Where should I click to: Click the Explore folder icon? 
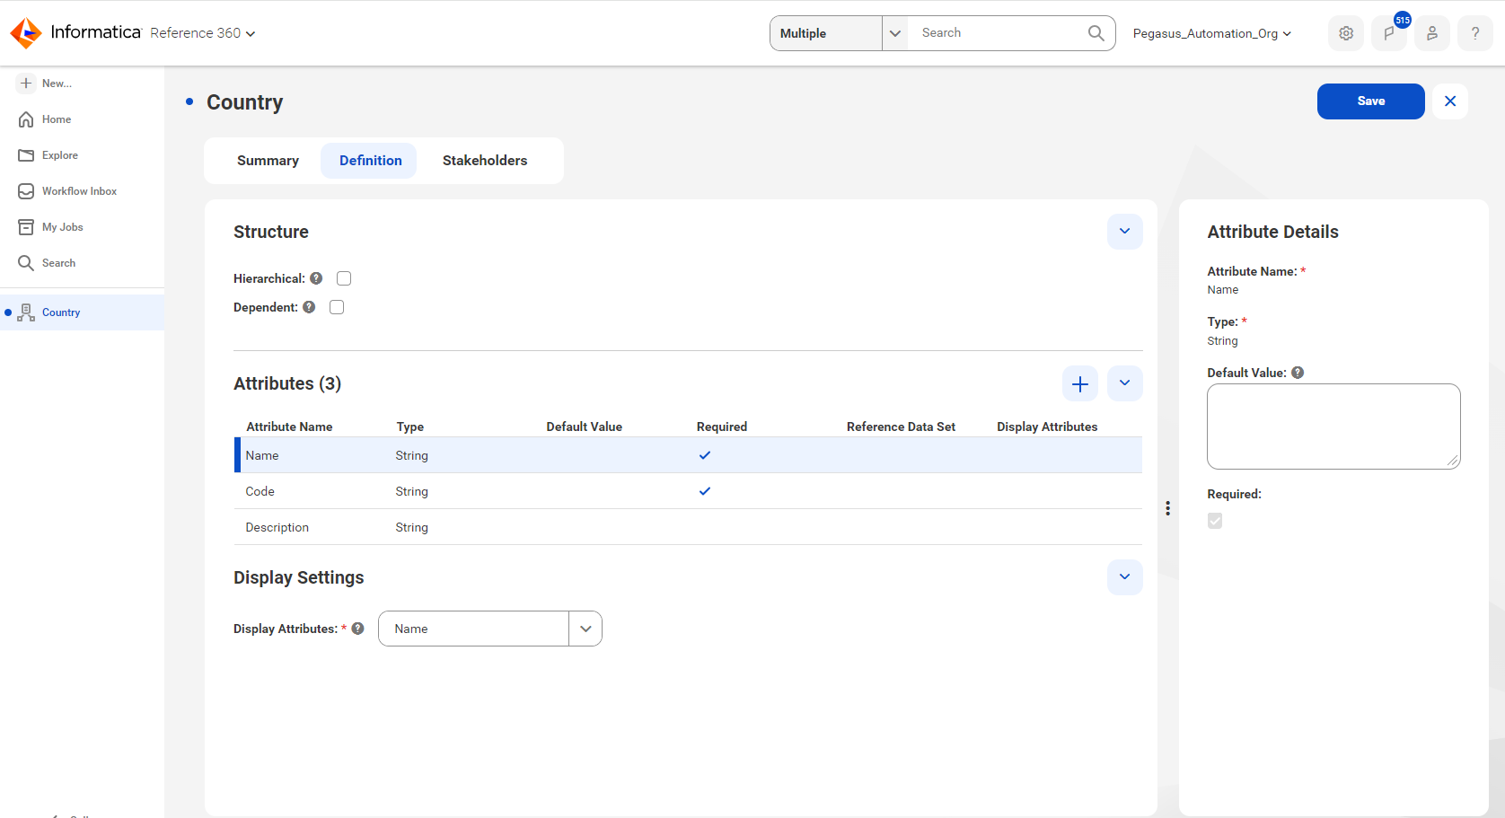point(26,155)
